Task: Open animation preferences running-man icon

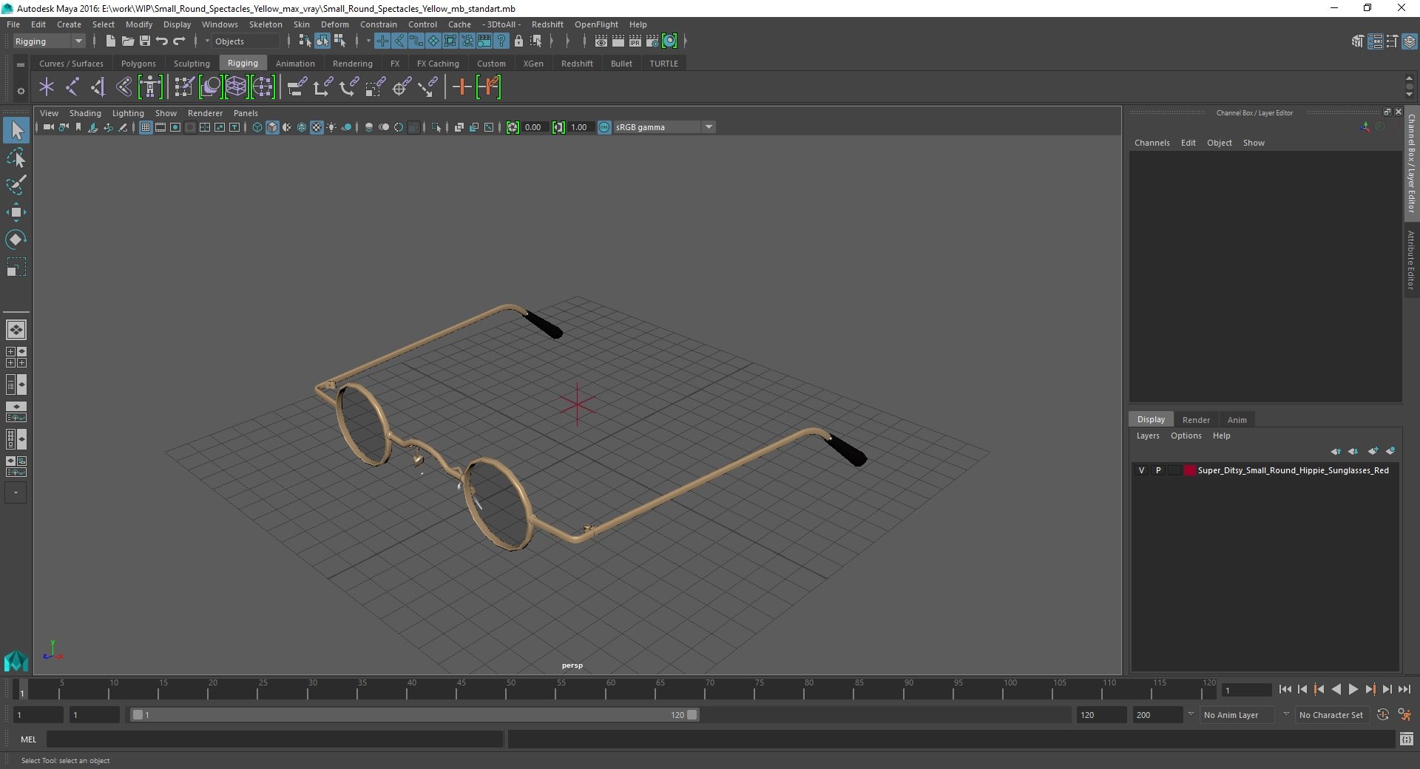Action: click(1404, 715)
